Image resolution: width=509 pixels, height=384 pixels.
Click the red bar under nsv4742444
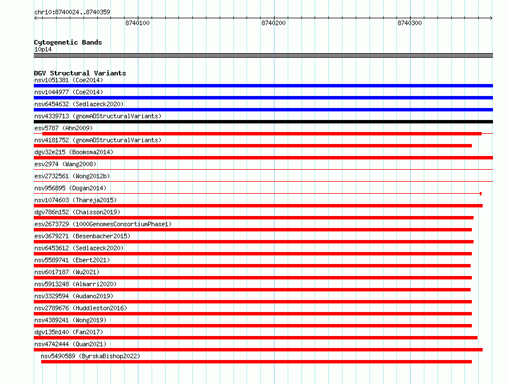[258, 350]
